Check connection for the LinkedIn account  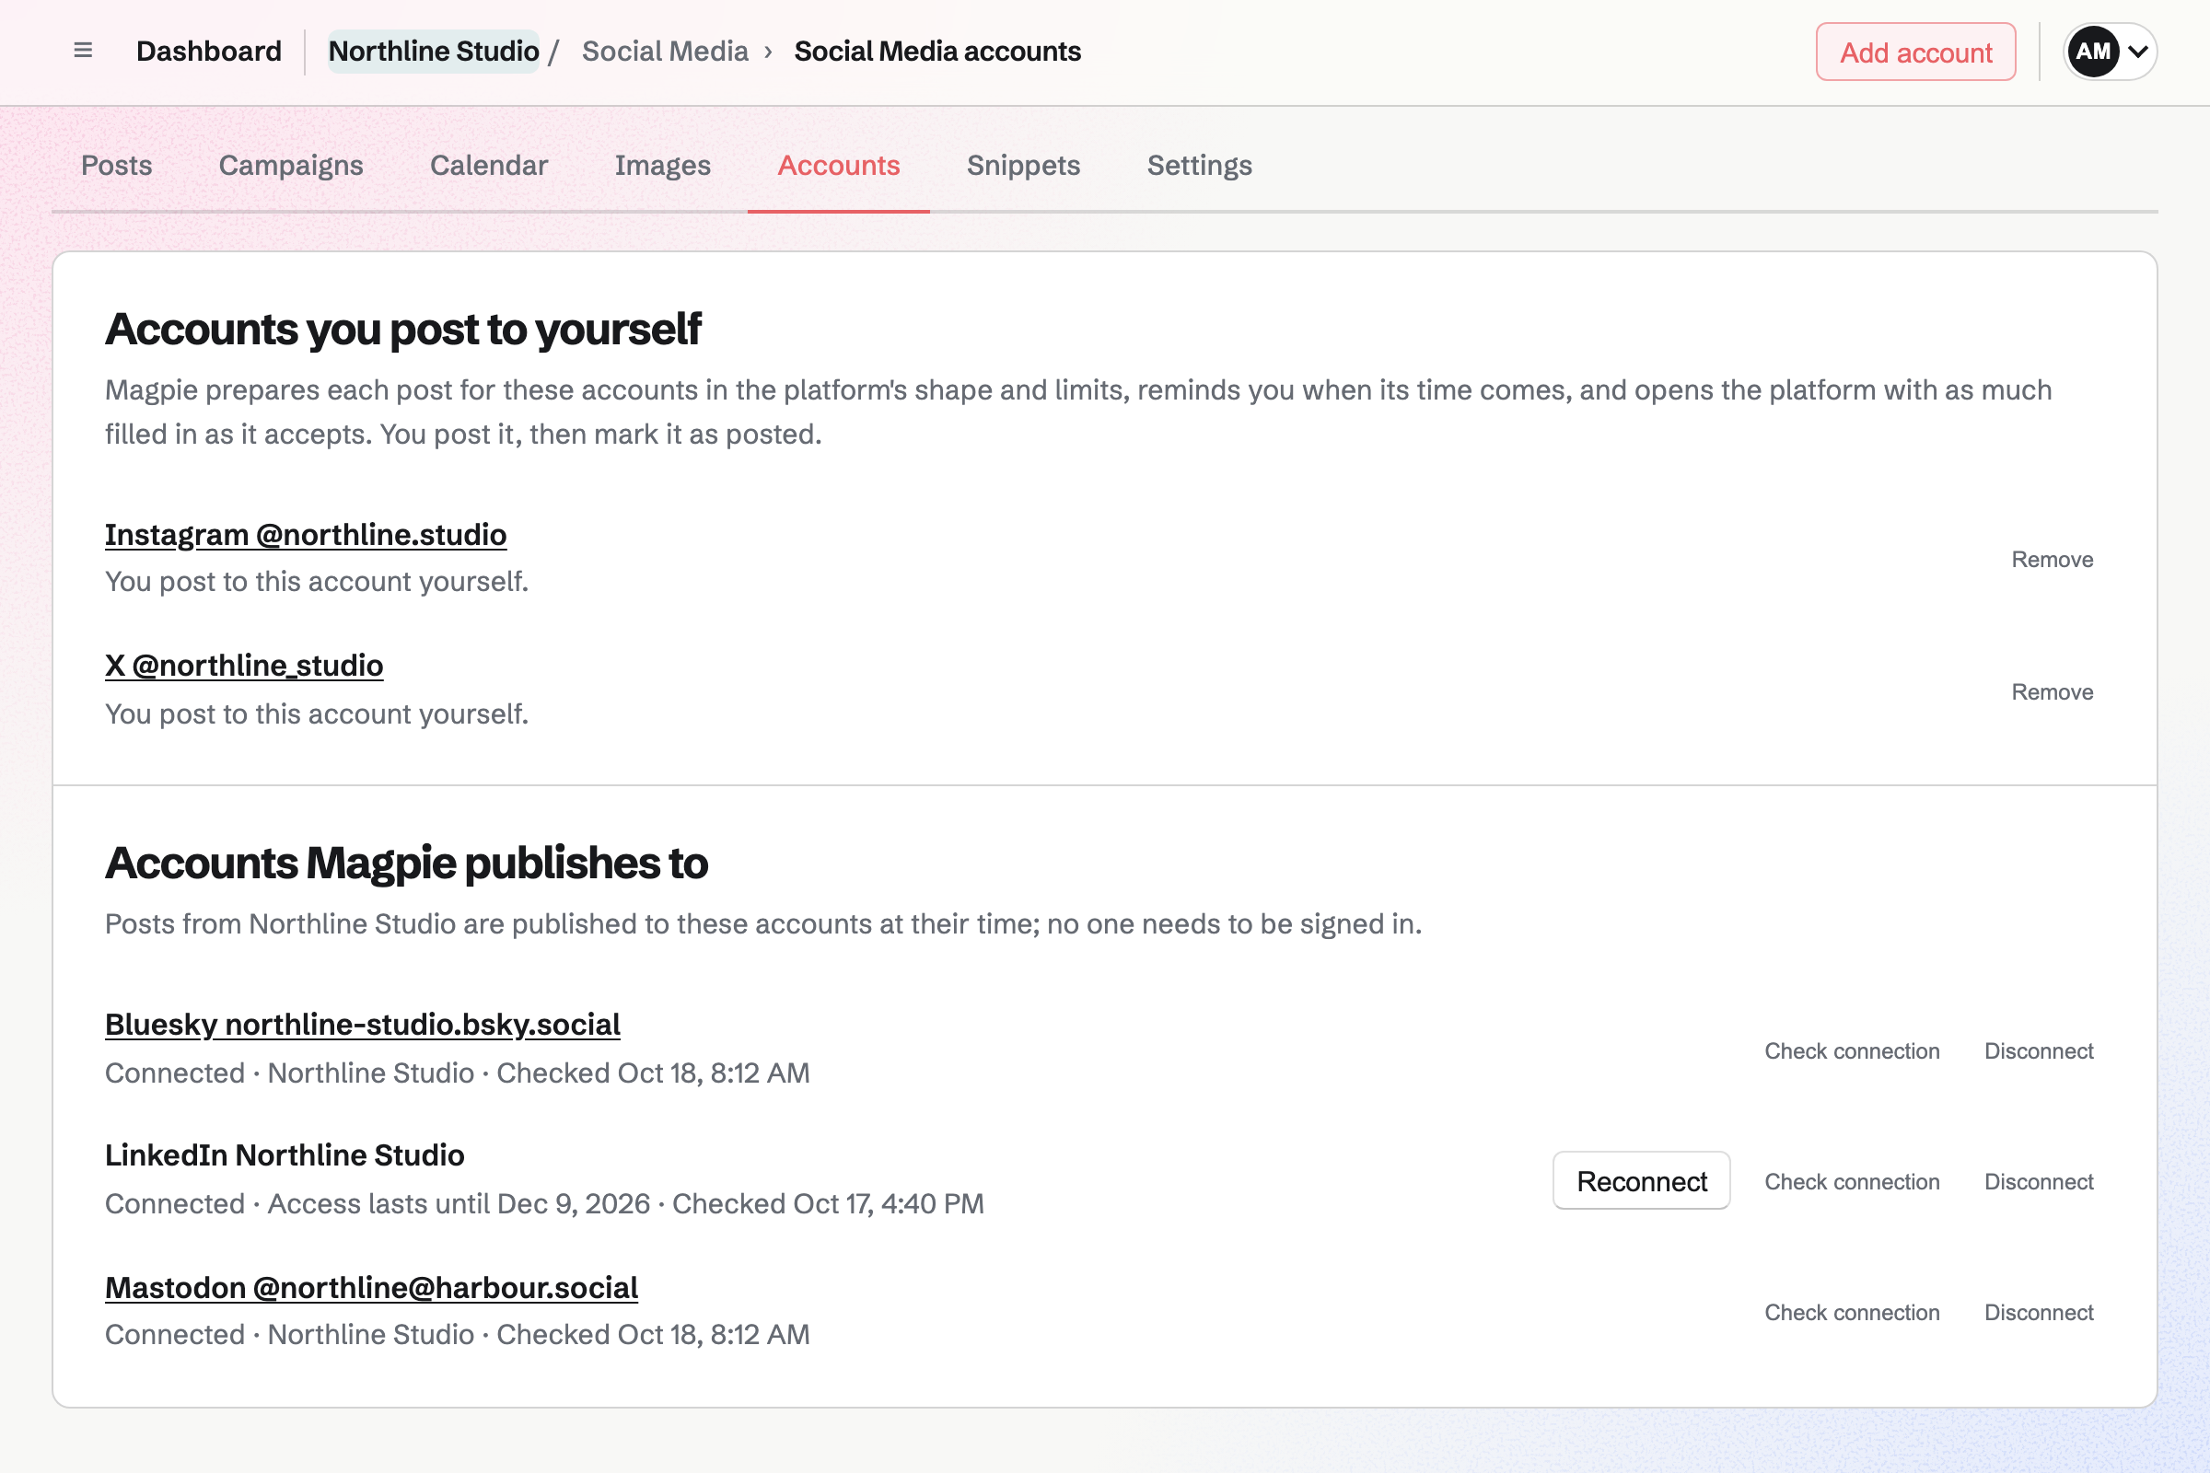(1851, 1182)
